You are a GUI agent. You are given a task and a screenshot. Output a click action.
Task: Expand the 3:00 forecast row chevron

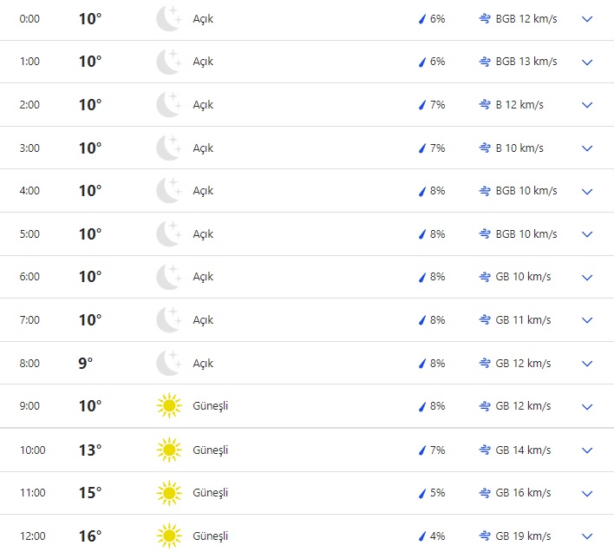point(587,148)
